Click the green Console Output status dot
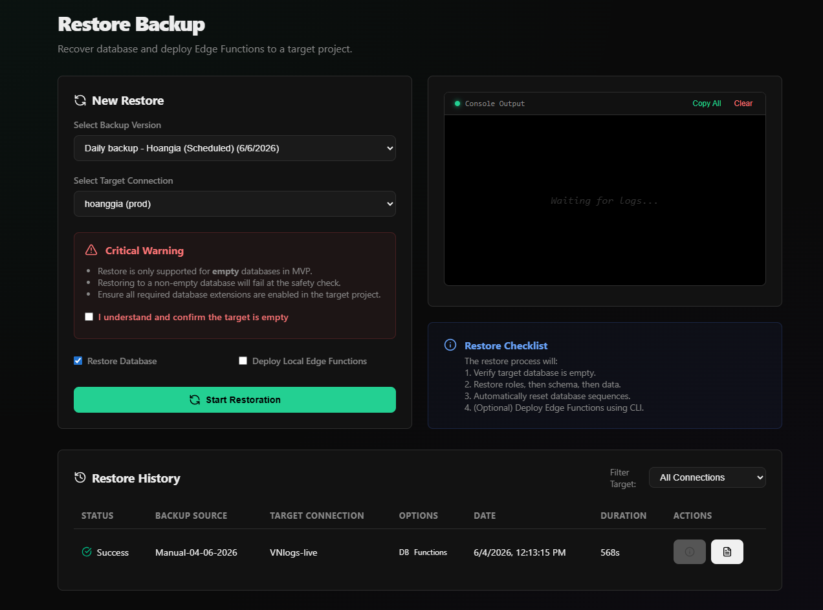Viewport: 823px width, 610px height. pyautogui.click(x=457, y=103)
